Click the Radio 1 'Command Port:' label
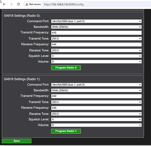151x146 pixels. point(38,85)
